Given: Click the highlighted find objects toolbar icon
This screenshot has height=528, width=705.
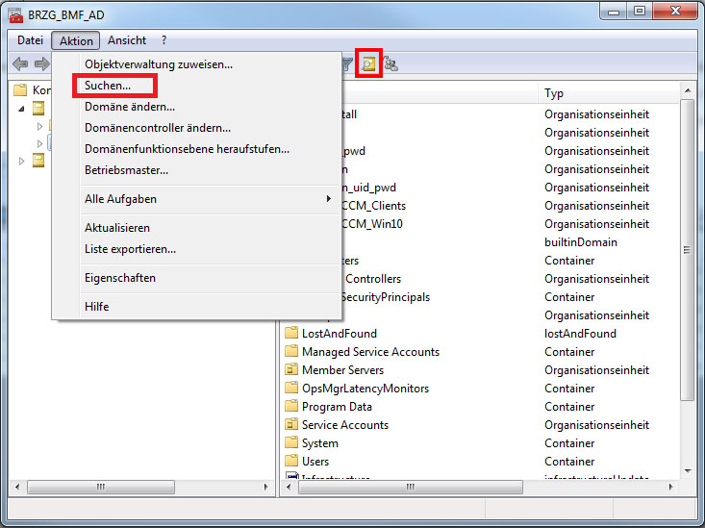Looking at the screenshot, I should (369, 63).
